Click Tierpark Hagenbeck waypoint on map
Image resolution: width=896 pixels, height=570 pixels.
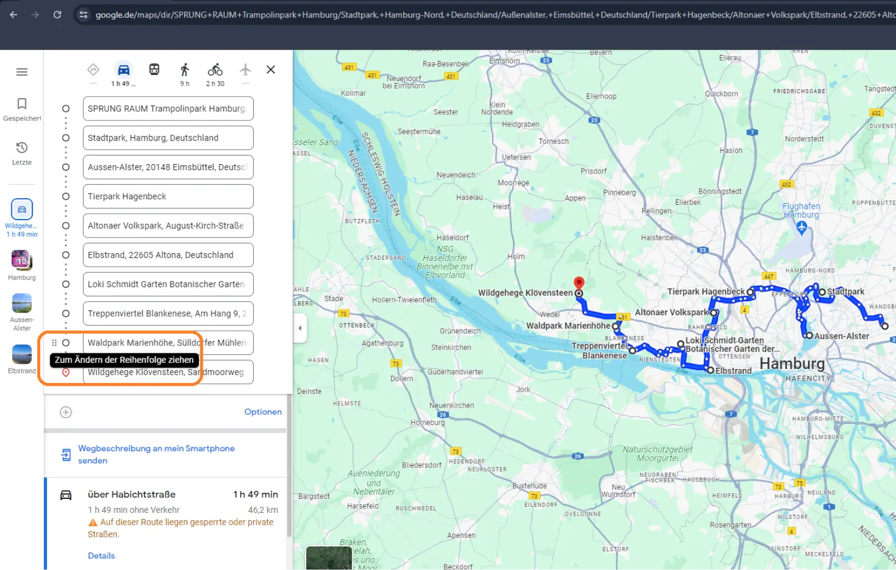tap(750, 292)
